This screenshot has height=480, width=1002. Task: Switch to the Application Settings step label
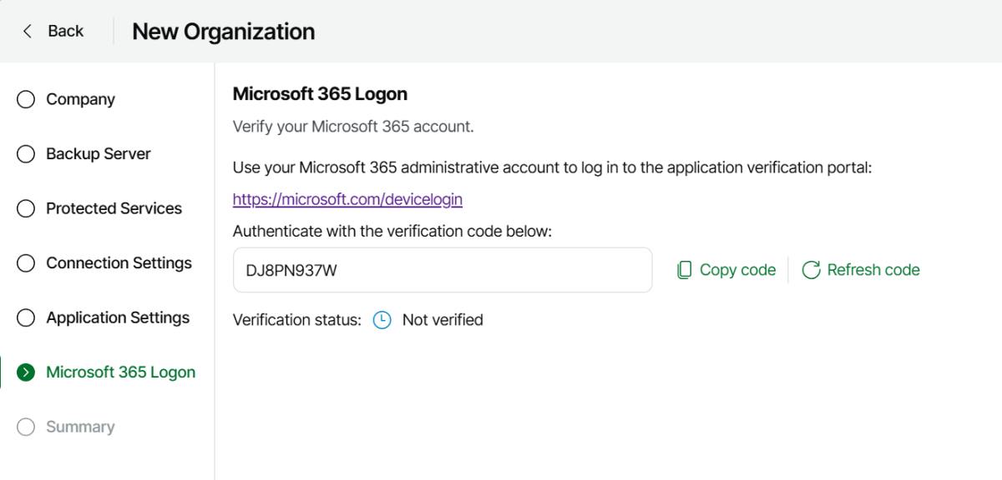click(118, 317)
